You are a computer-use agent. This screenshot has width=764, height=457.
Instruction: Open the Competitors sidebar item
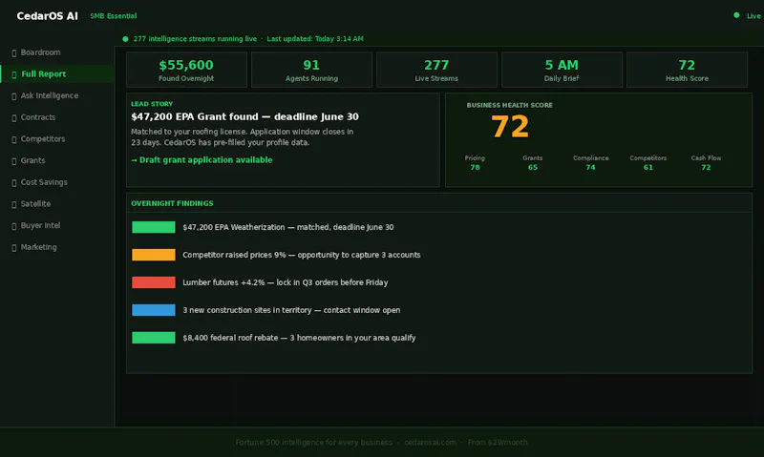[57, 138]
